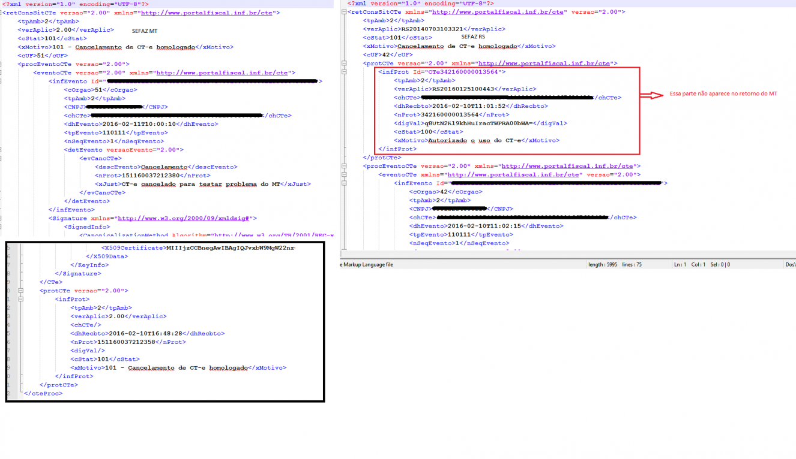Open portalfiscal URL on SEFAZ RS eventoCTe line

[x=513, y=174]
